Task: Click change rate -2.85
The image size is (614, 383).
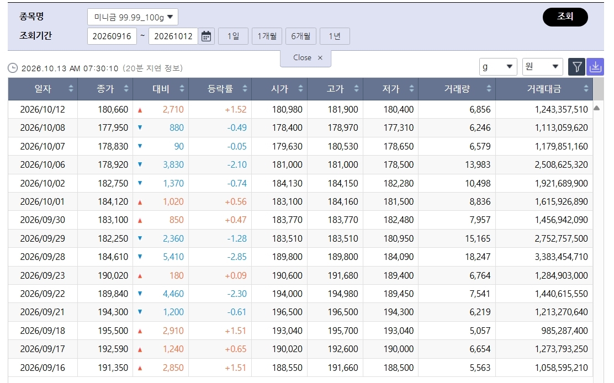Action: click(237, 257)
